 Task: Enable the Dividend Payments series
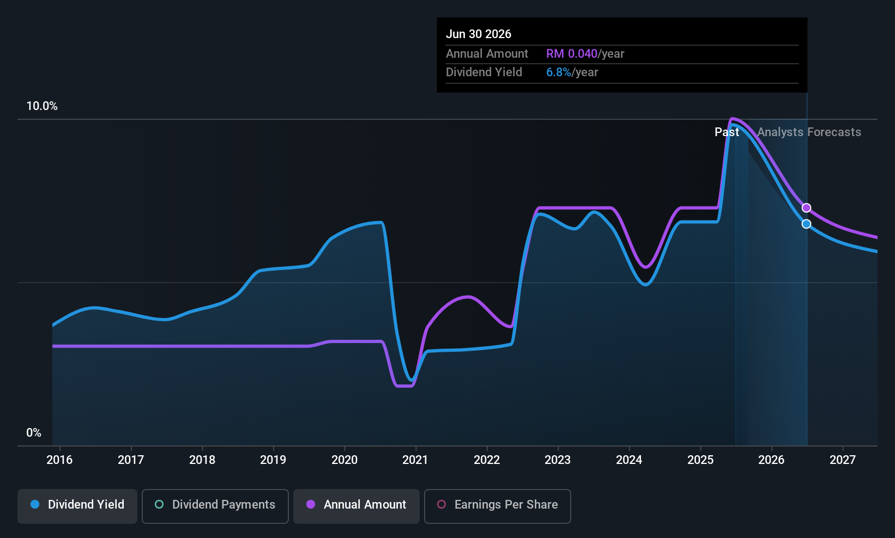tap(215, 506)
